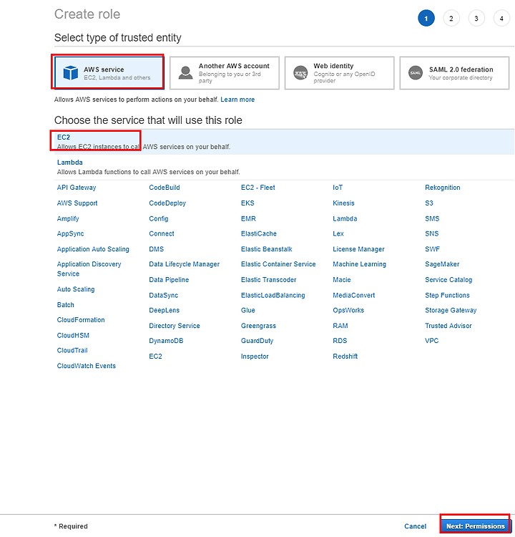Choose S3 service
Screen dimensions: 515x537
coord(428,203)
